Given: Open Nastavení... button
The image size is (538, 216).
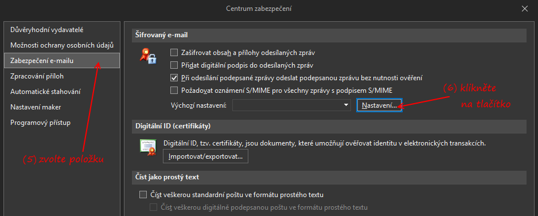Looking at the screenshot, I should coord(379,105).
